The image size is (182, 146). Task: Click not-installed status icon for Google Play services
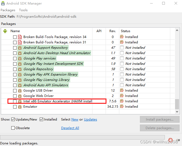click(122, 58)
